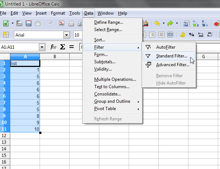Click the Justified alignment icon

pos(161,35)
